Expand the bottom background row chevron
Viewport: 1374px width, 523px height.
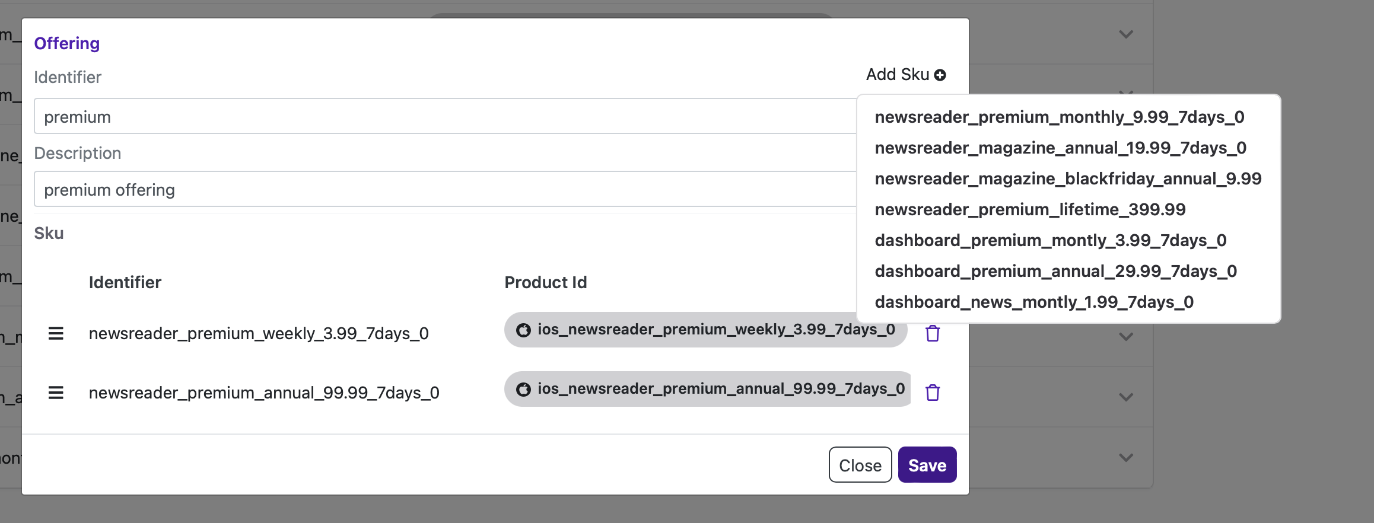(1125, 458)
